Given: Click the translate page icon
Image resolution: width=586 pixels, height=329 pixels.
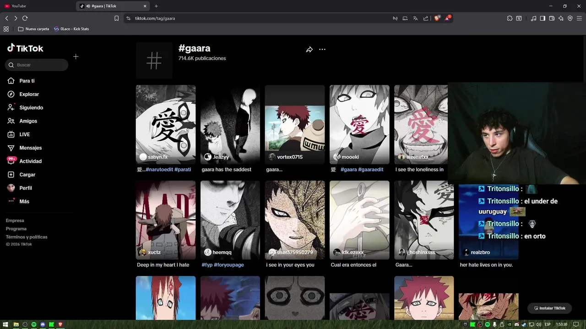Looking at the screenshot, I should 415,18.
